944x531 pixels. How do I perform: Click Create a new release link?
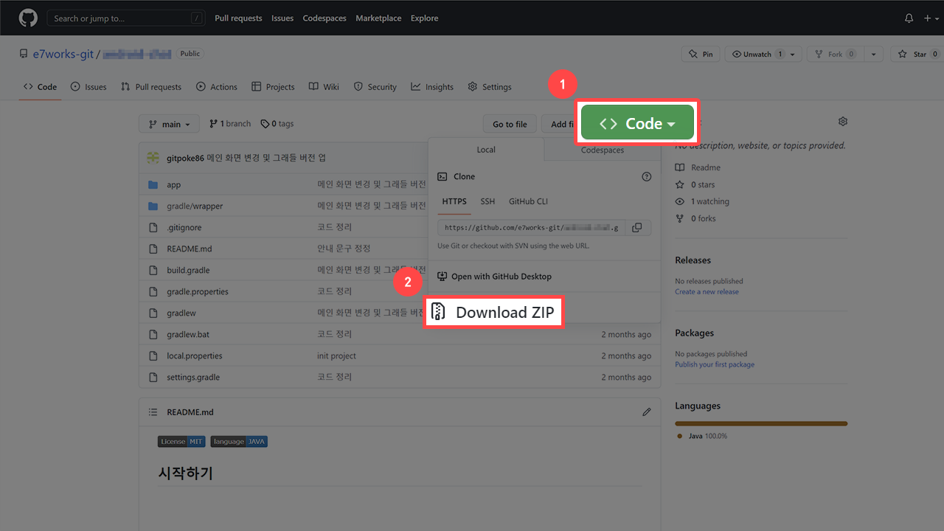point(707,292)
